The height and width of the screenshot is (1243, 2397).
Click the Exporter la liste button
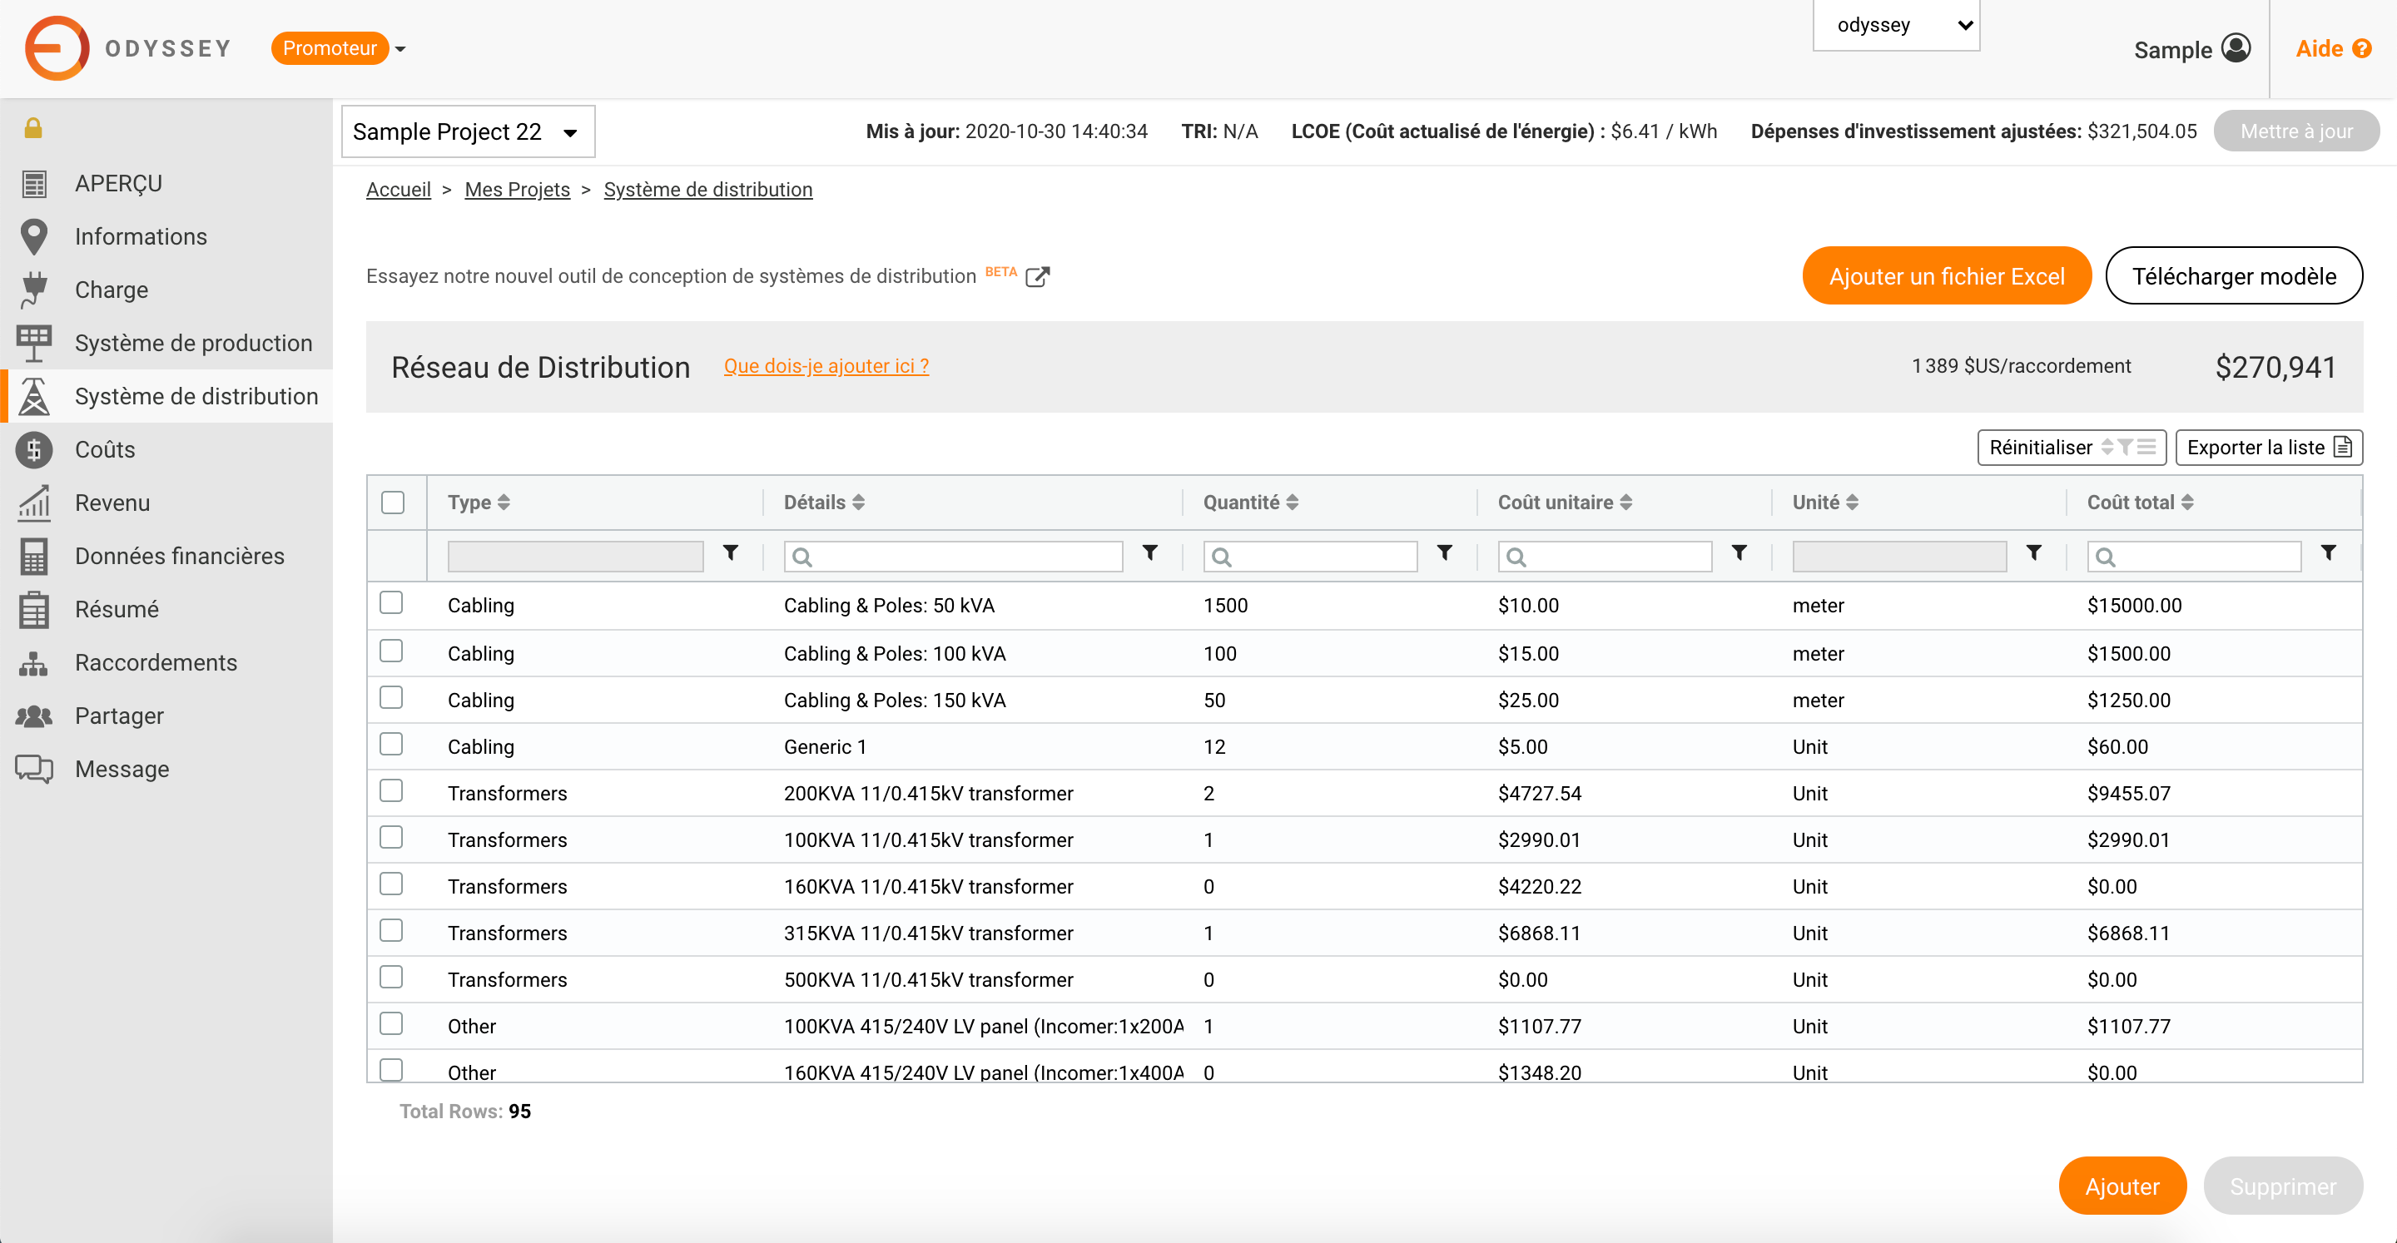pyautogui.click(x=2268, y=448)
